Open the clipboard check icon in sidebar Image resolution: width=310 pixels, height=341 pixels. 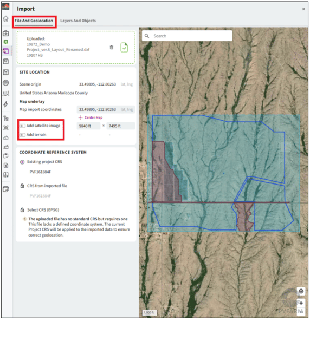tap(6, 156)
